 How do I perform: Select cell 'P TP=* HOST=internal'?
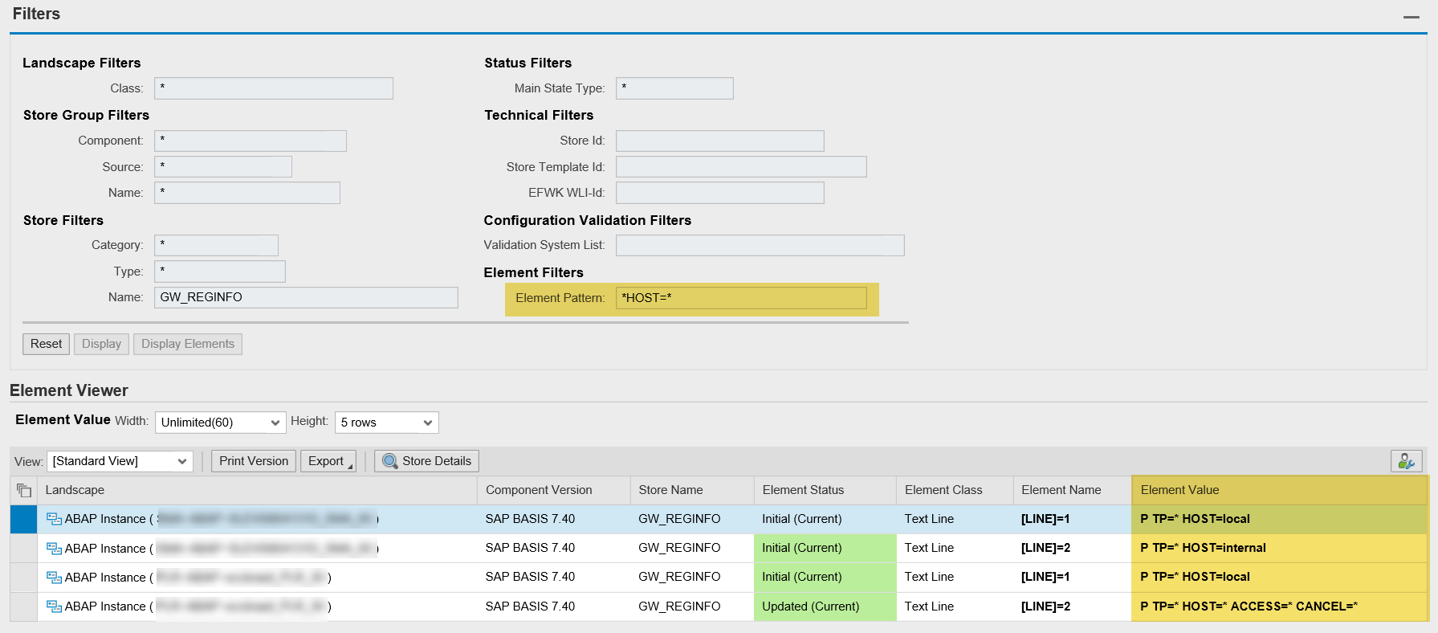click(1280, 548)
